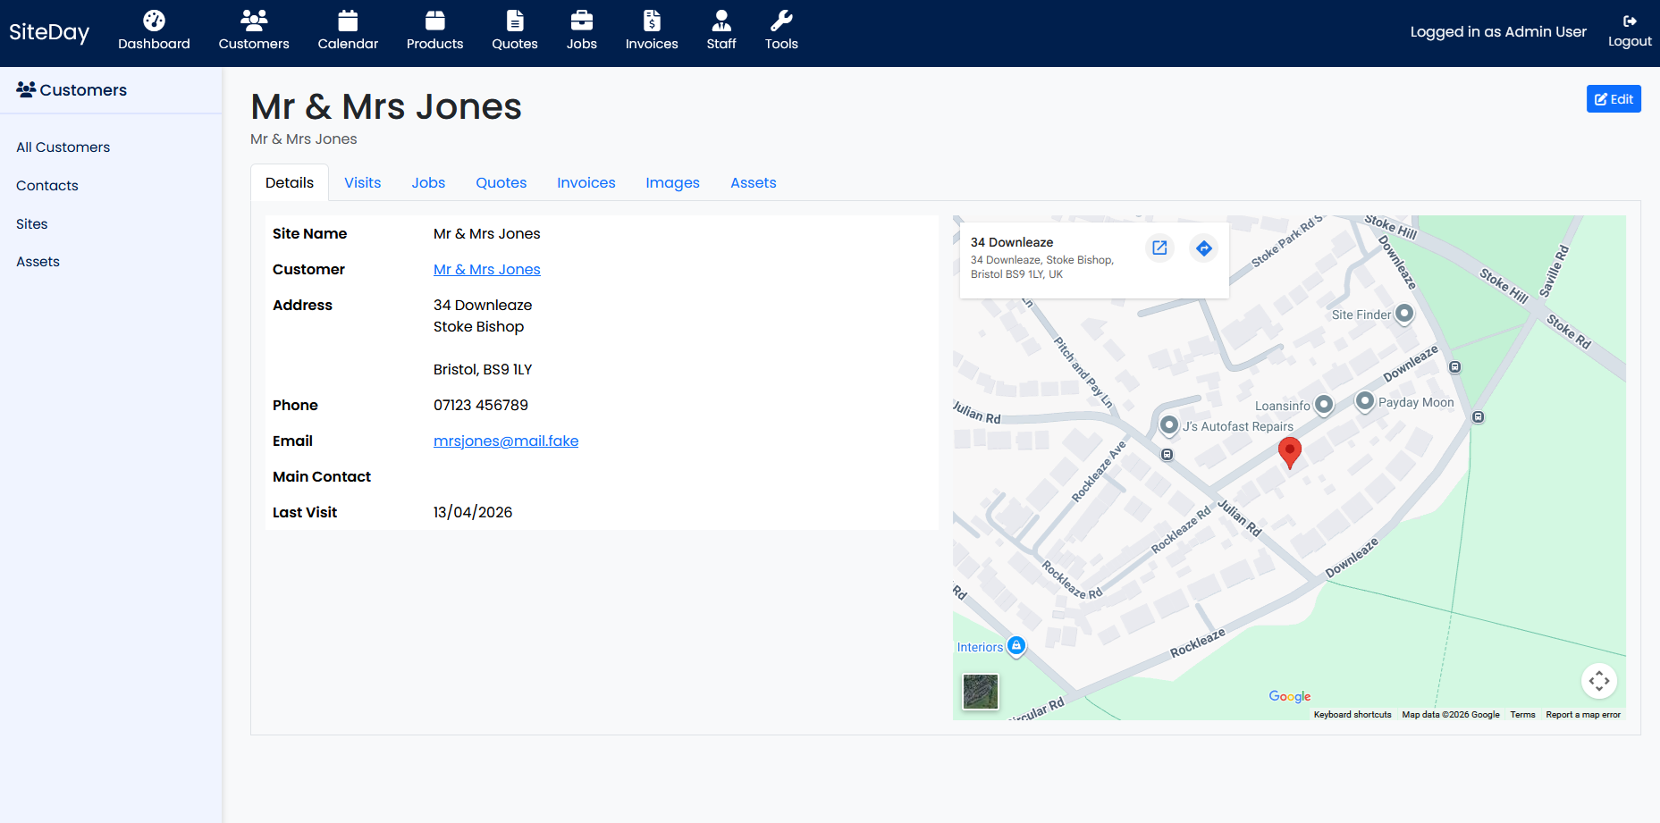Open Tools wrench icon
Viewport: 1660px width, 823px height.
(781, 21)
